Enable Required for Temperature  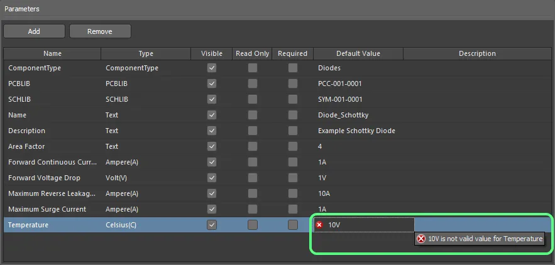[x=293, y=225]
